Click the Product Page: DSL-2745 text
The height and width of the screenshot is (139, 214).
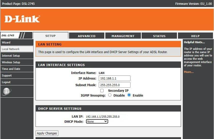(19, 4)
